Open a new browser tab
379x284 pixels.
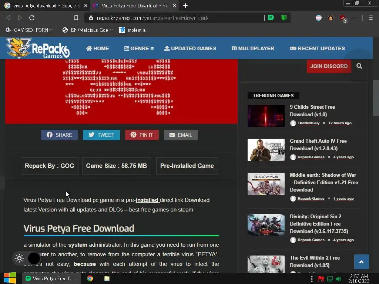coord(185,6)
